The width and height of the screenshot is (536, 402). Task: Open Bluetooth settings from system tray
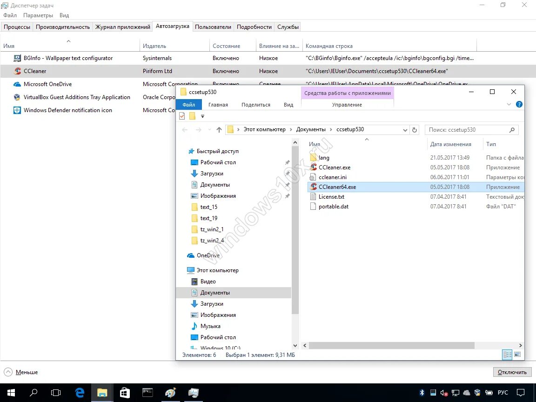click(x=422, y=392)
